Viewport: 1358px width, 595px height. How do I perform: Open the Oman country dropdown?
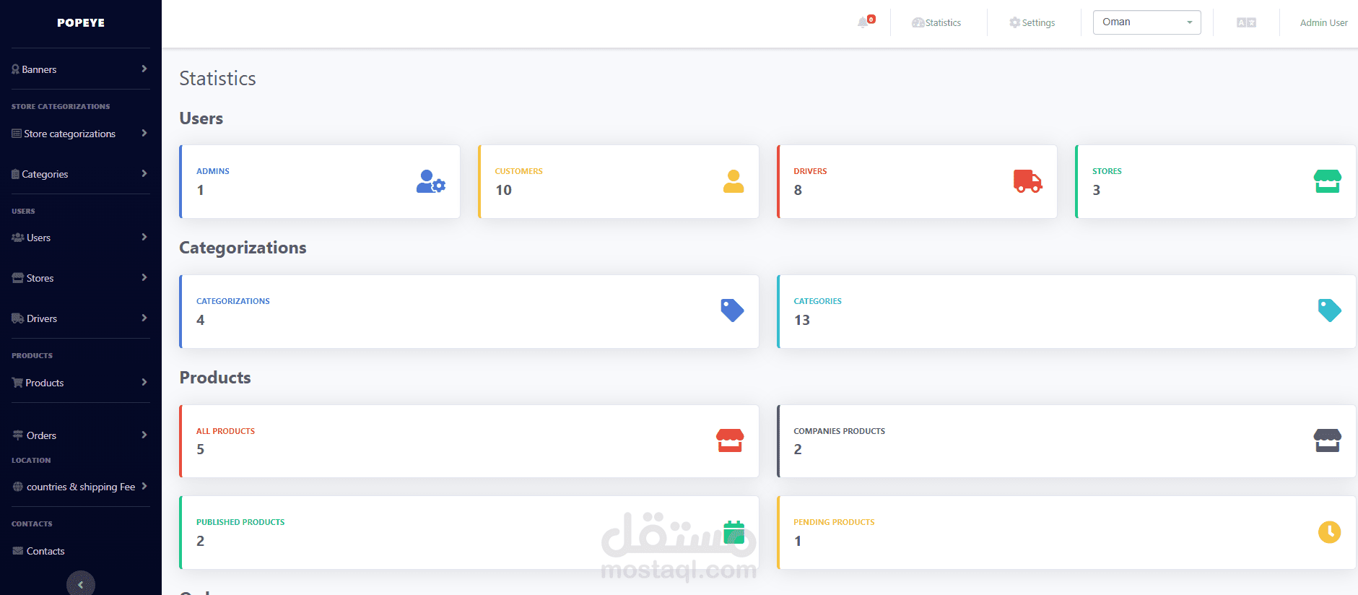1146,22
